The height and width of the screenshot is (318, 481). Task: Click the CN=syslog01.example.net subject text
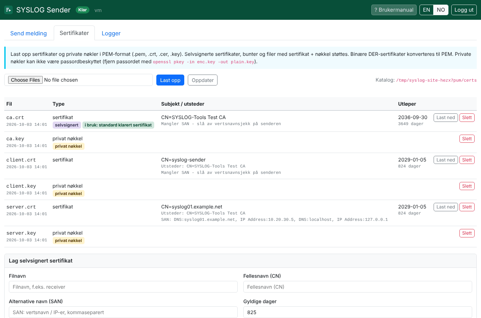[192, 207]
